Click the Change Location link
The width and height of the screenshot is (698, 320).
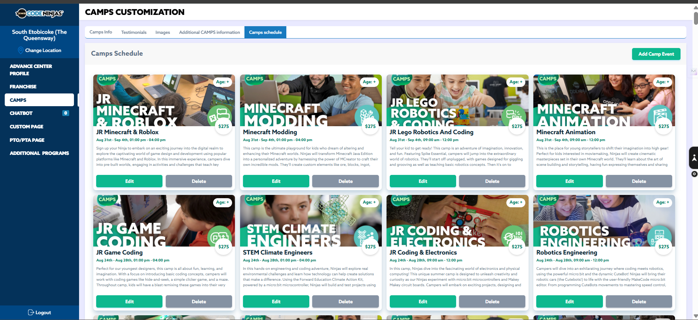click(43, 50)
